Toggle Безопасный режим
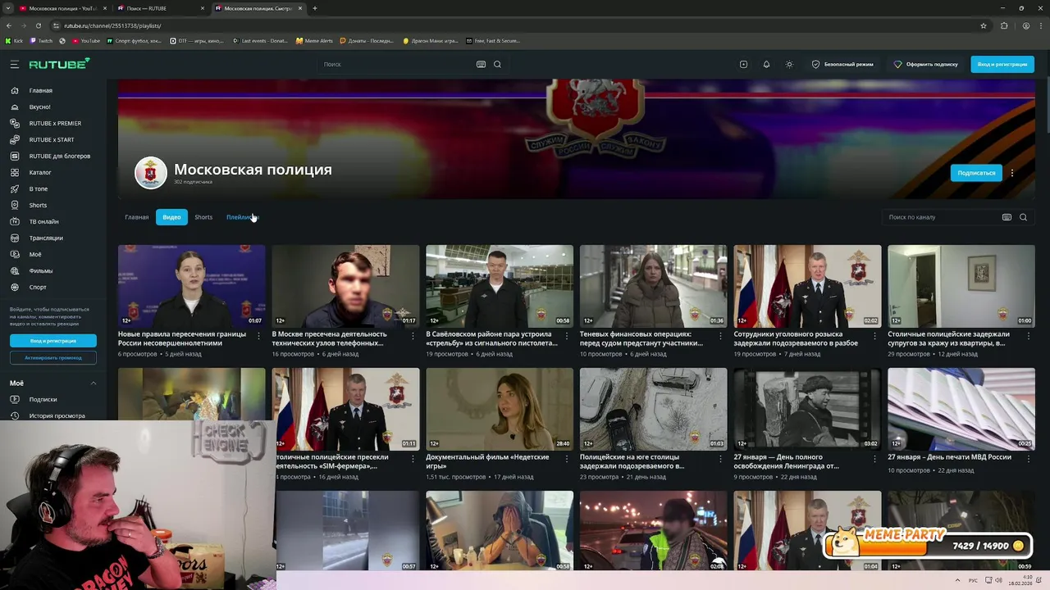The image size is (1050, 590). pos(842,64)
